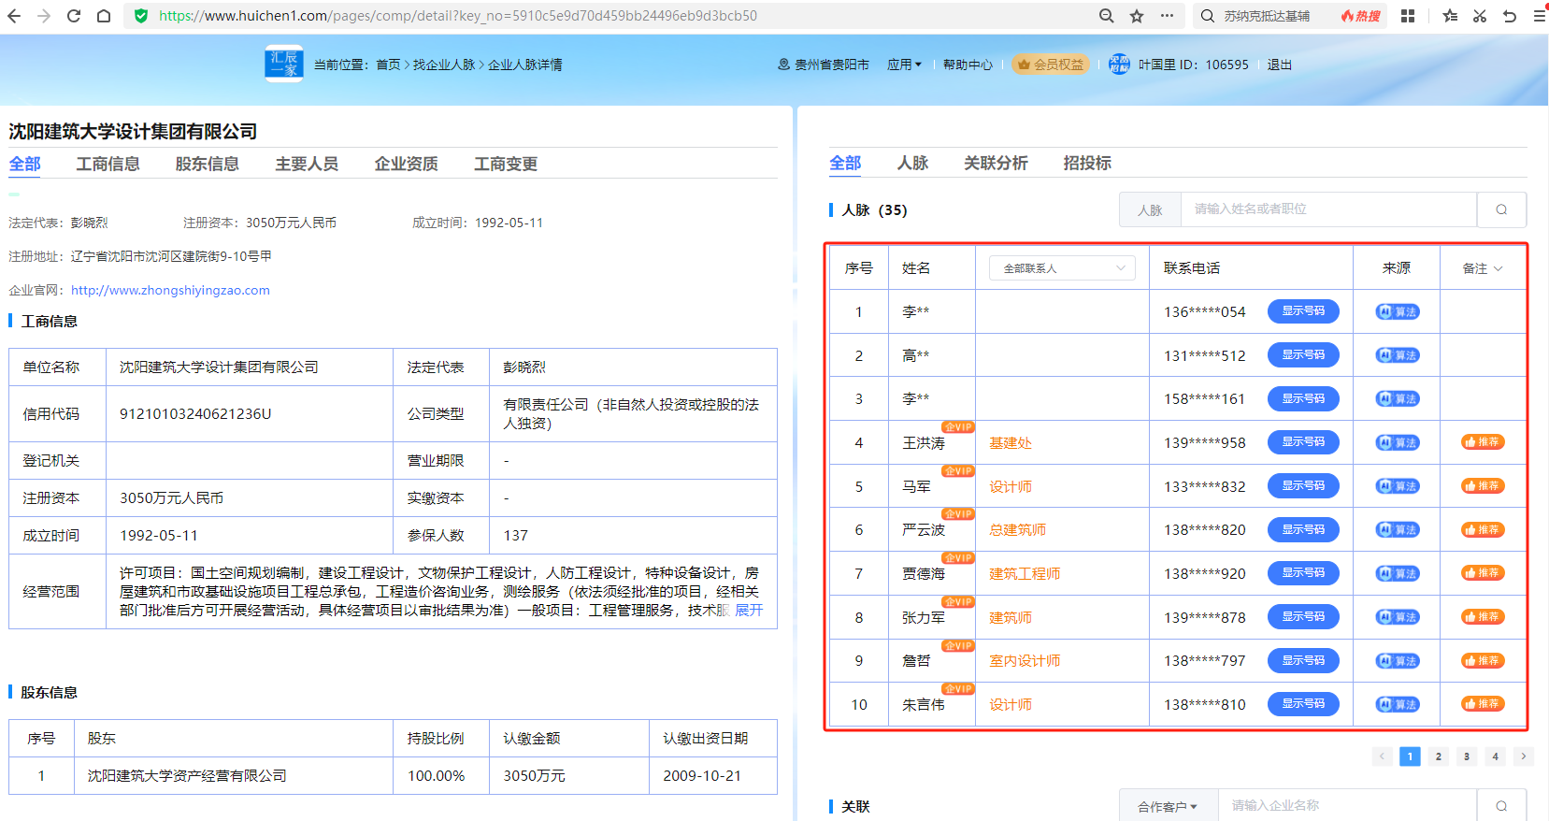1549x821 pixels.
Task: Go to next page of contacts
Action: 1524,756
